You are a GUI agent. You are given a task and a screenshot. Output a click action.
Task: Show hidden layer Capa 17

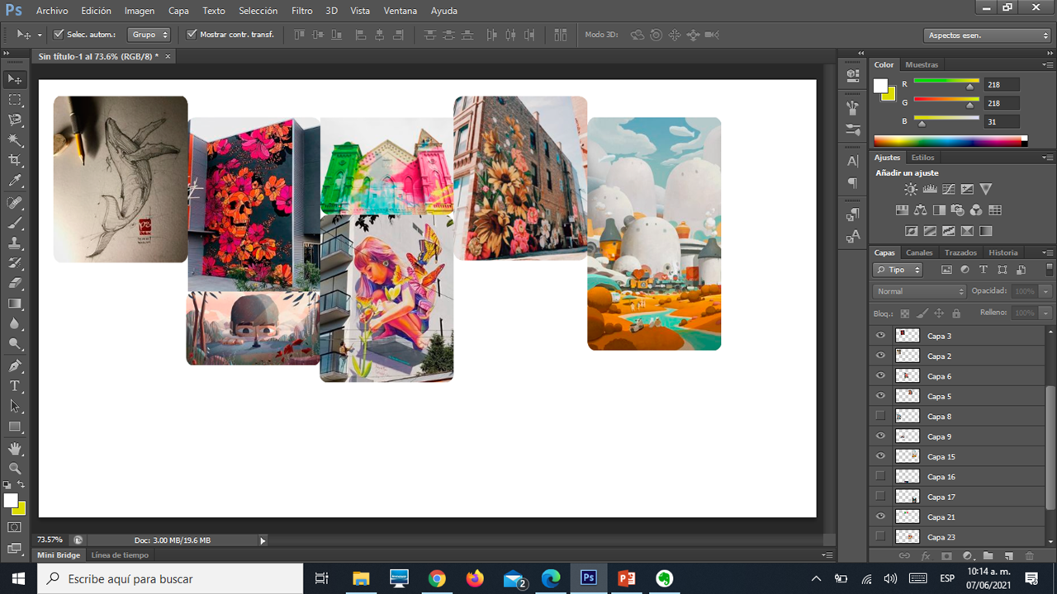click(880, 497)
